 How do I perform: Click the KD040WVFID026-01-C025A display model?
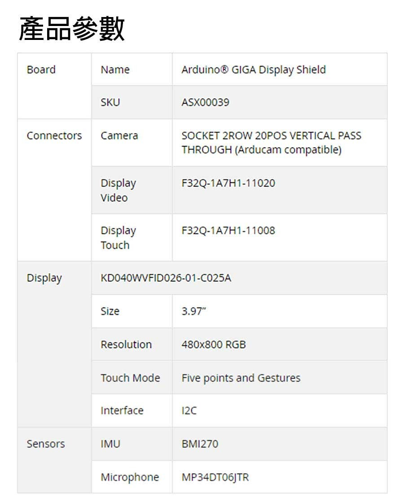pos(166,278)
